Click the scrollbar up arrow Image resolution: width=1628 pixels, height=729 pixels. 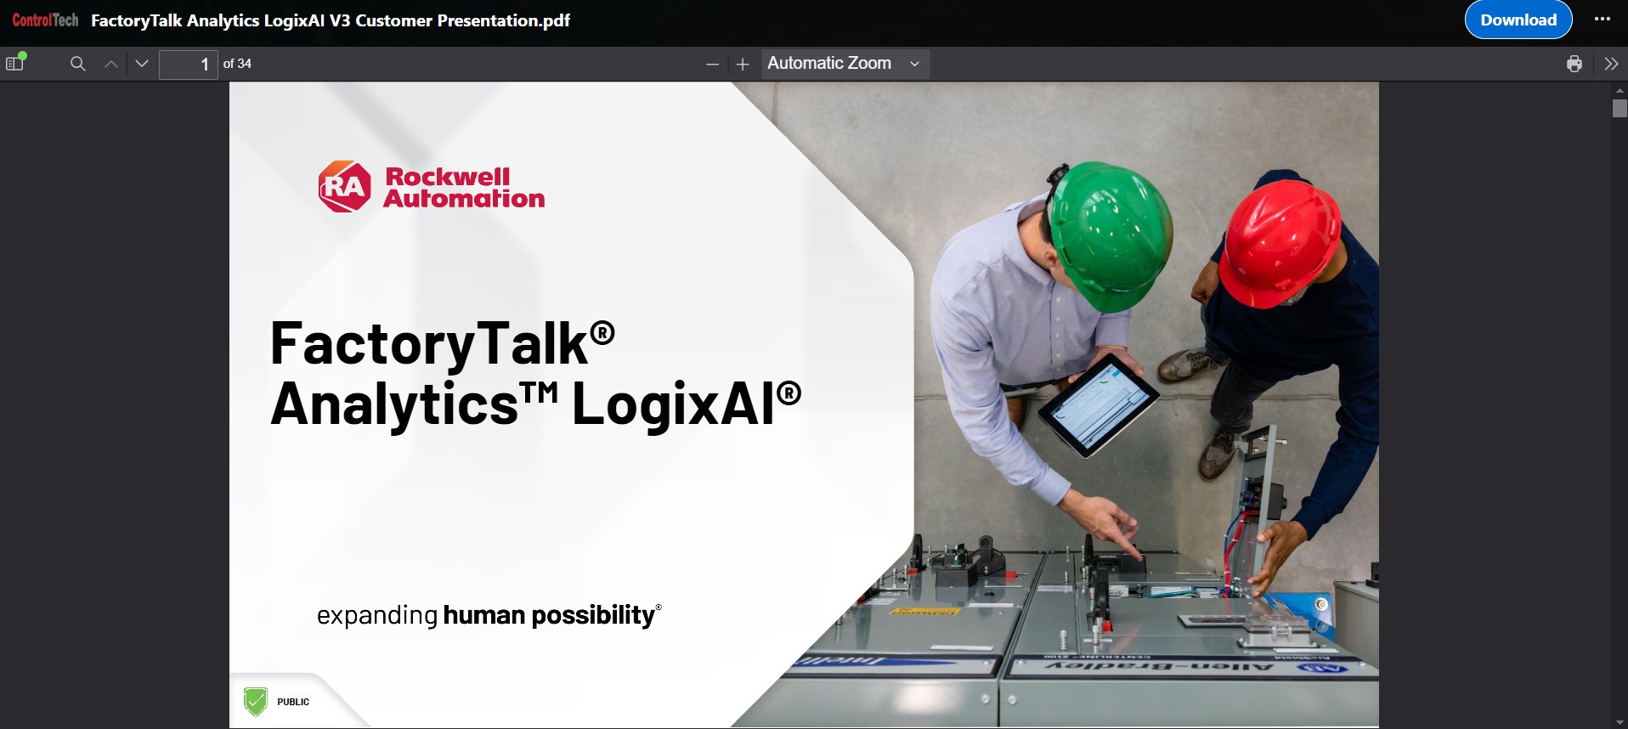(x=1620, y=89)
